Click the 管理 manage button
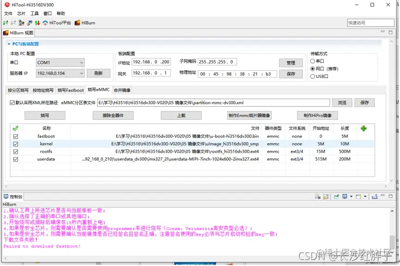This screenshot has height=266, width=400. click(291, 63)
